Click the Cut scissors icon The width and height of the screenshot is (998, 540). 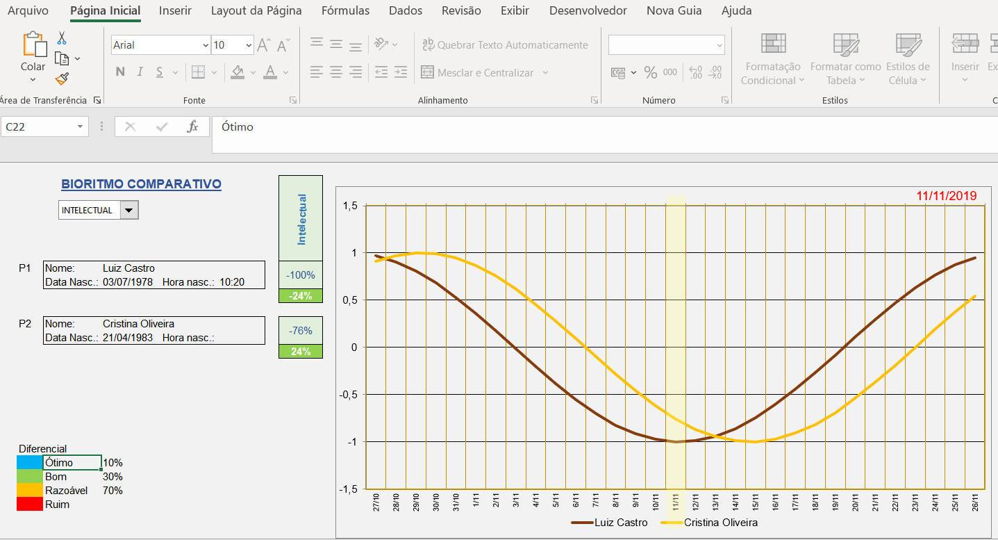[x=62, y=38]
